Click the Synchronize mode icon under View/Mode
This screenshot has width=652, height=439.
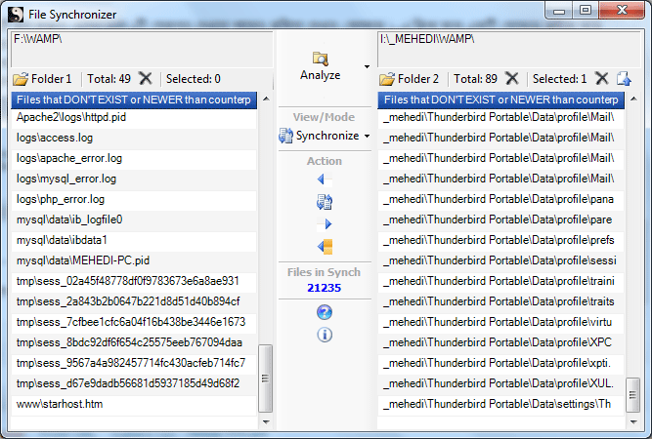click(x=285, y=136)
